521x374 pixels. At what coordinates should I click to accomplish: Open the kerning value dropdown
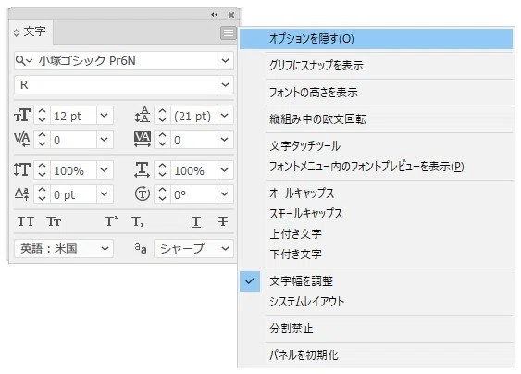pos(105,139)
